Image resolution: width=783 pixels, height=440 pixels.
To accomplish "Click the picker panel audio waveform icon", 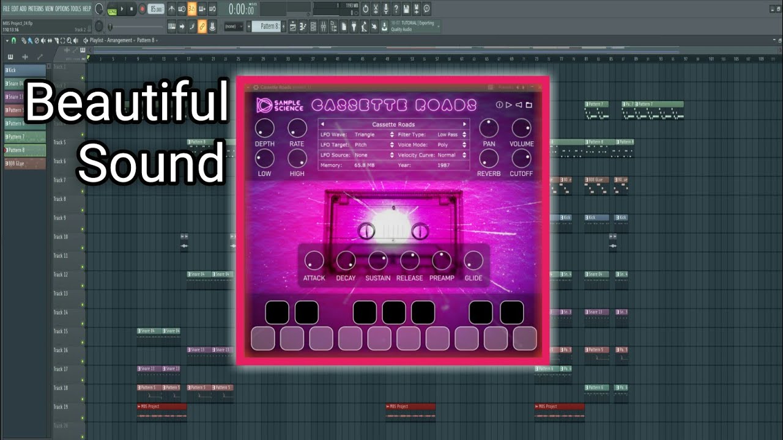I will [x=25, y=56].
